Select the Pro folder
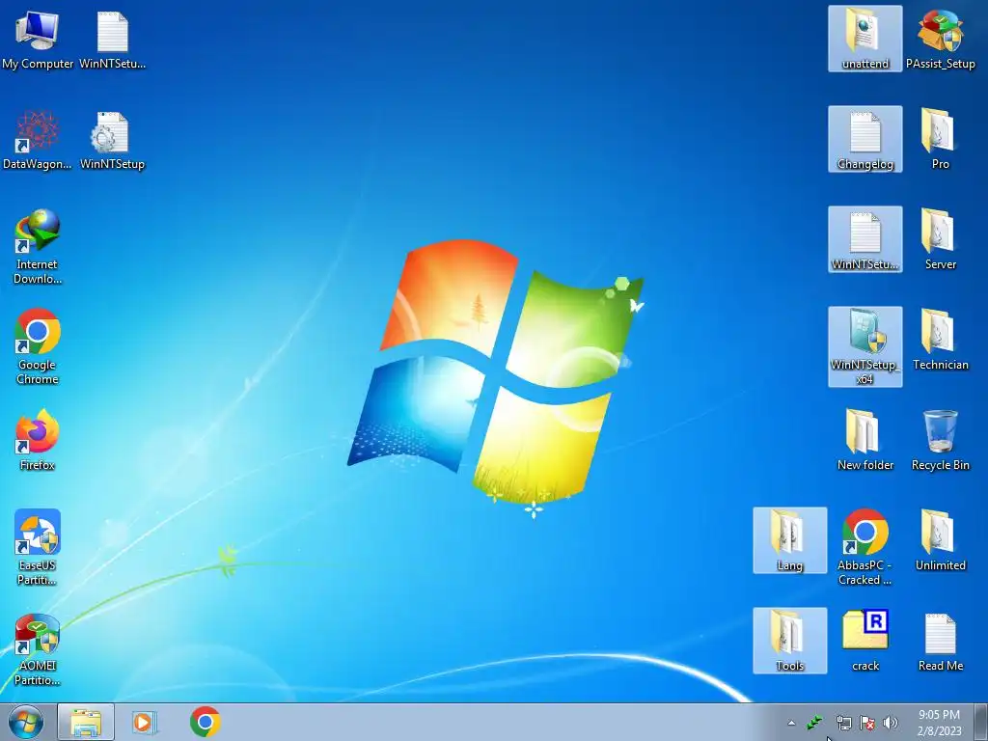The width and height of the screenshot is (988, 741). 940,140
